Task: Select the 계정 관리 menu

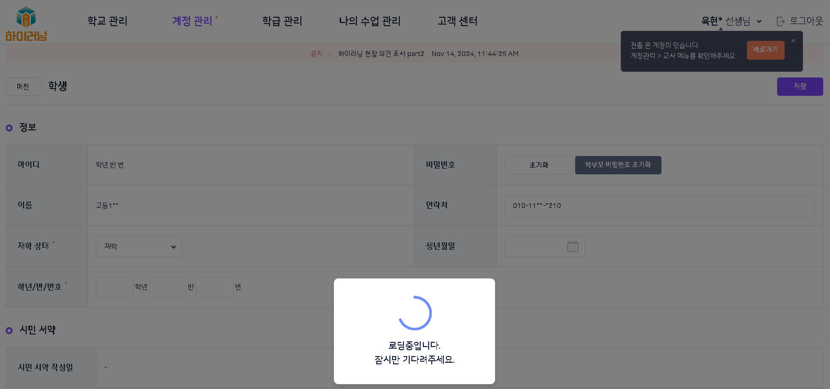Action: pos(192,21)
